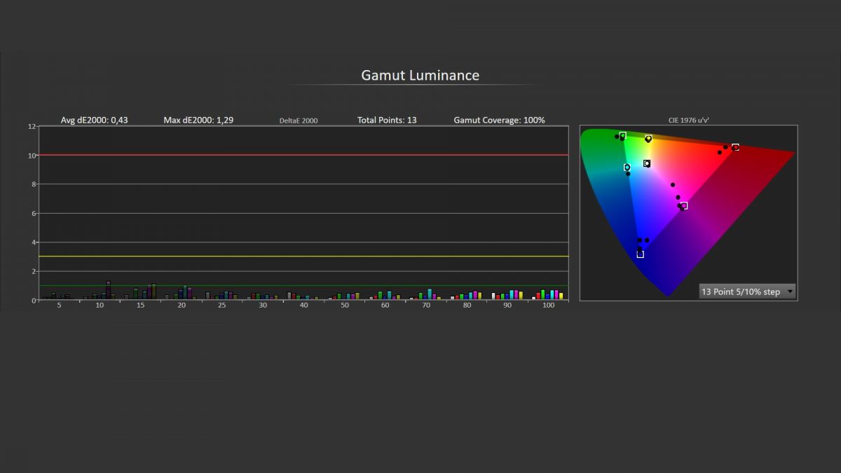Select the Avg dE2000: 0,43 readout
The image size is (841, 473).
click(95, 120)
